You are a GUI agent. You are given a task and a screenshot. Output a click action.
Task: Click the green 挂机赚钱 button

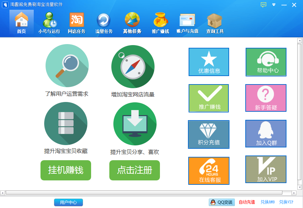point(66,170)
